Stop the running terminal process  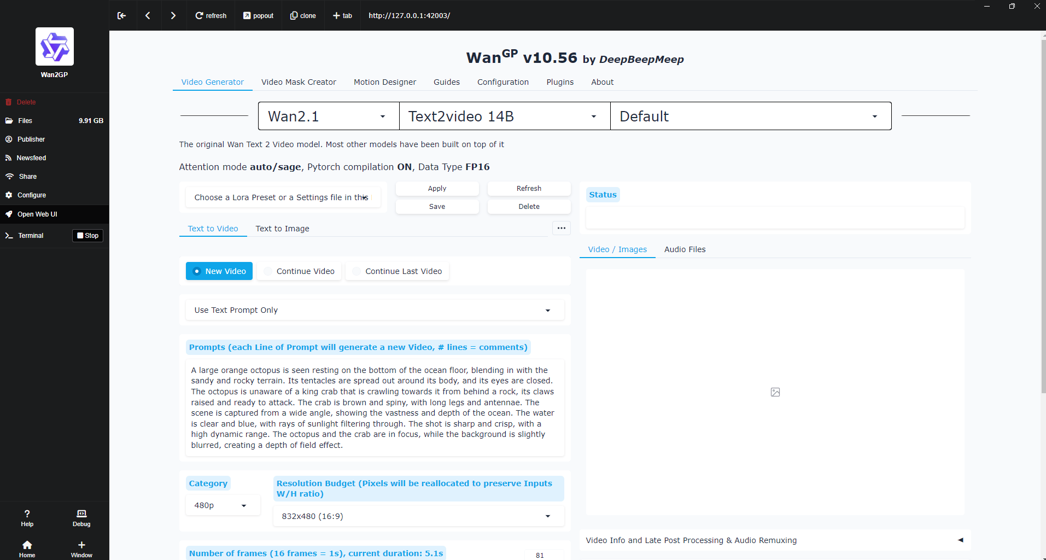(x=88, y=236)
